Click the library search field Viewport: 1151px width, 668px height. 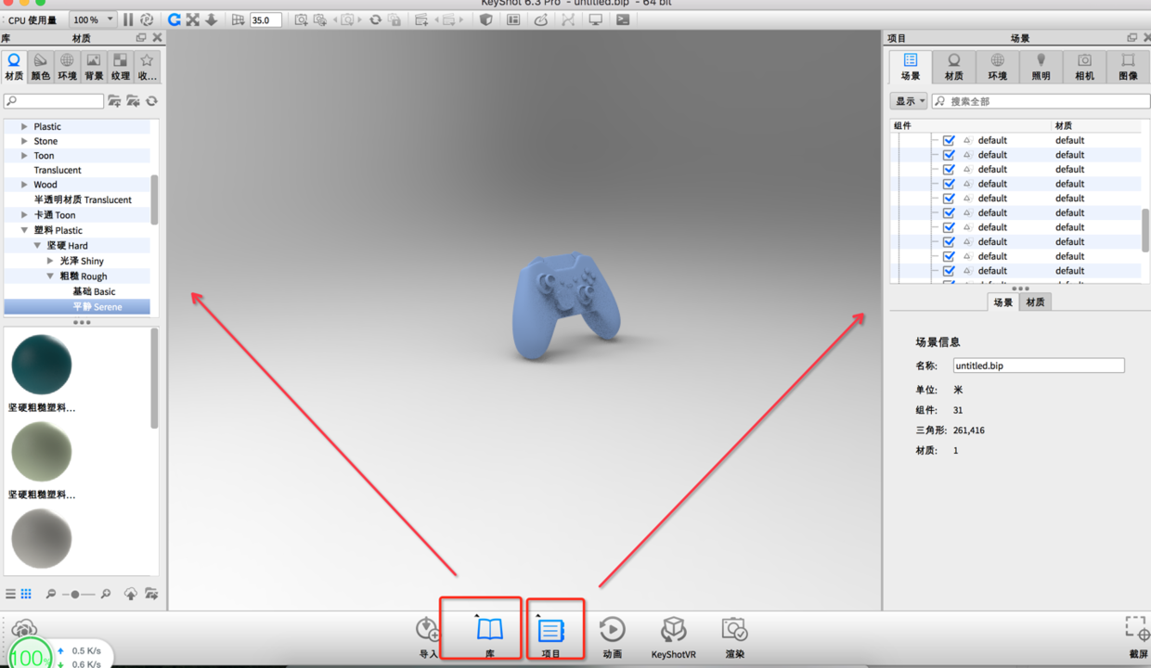point(54,101)
